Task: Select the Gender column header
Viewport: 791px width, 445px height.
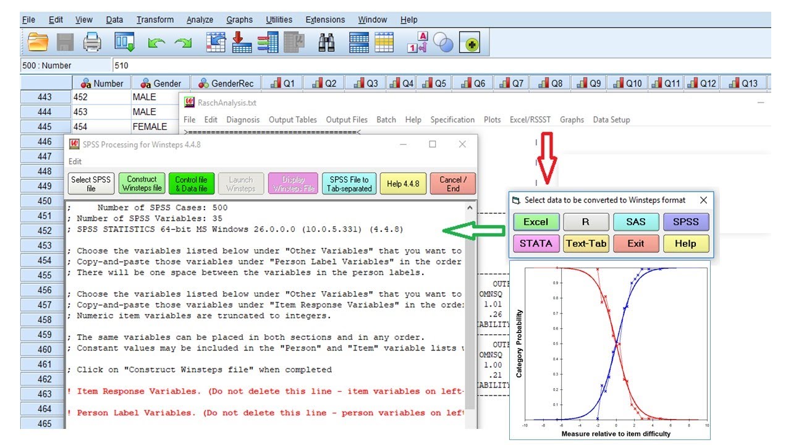Action: pos(160,83)
